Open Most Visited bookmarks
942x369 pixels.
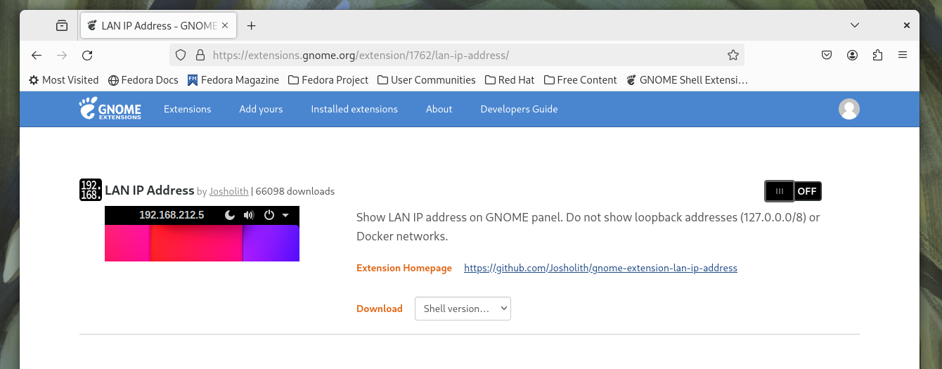[x=63, y=80]
